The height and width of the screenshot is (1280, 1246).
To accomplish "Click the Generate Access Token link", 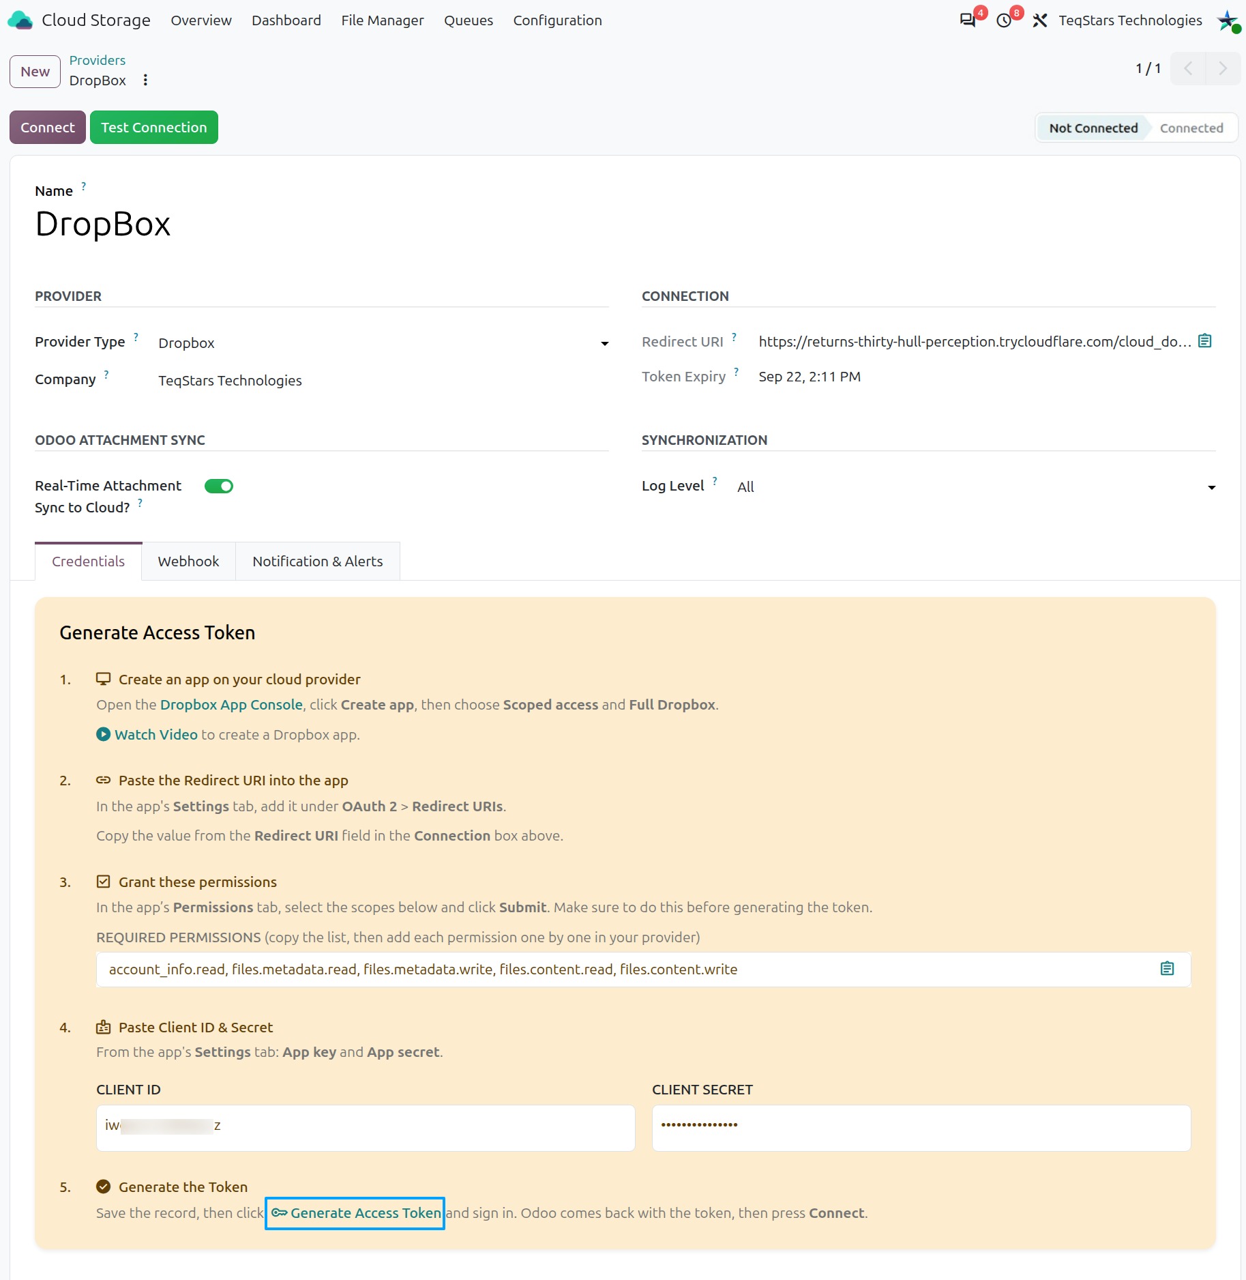I will coord(356,1212).
